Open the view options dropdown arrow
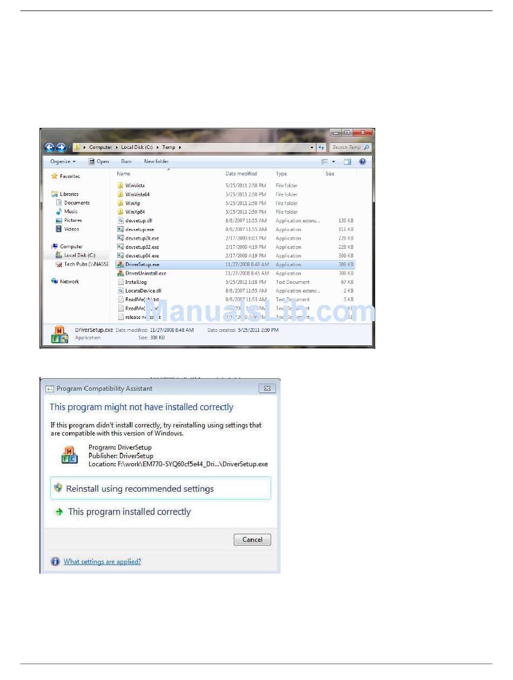Screen dimensions: 513x680 tap(334, 161)
